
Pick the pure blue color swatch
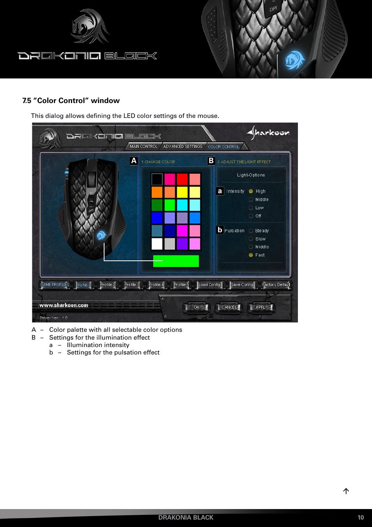click(157, 218)
